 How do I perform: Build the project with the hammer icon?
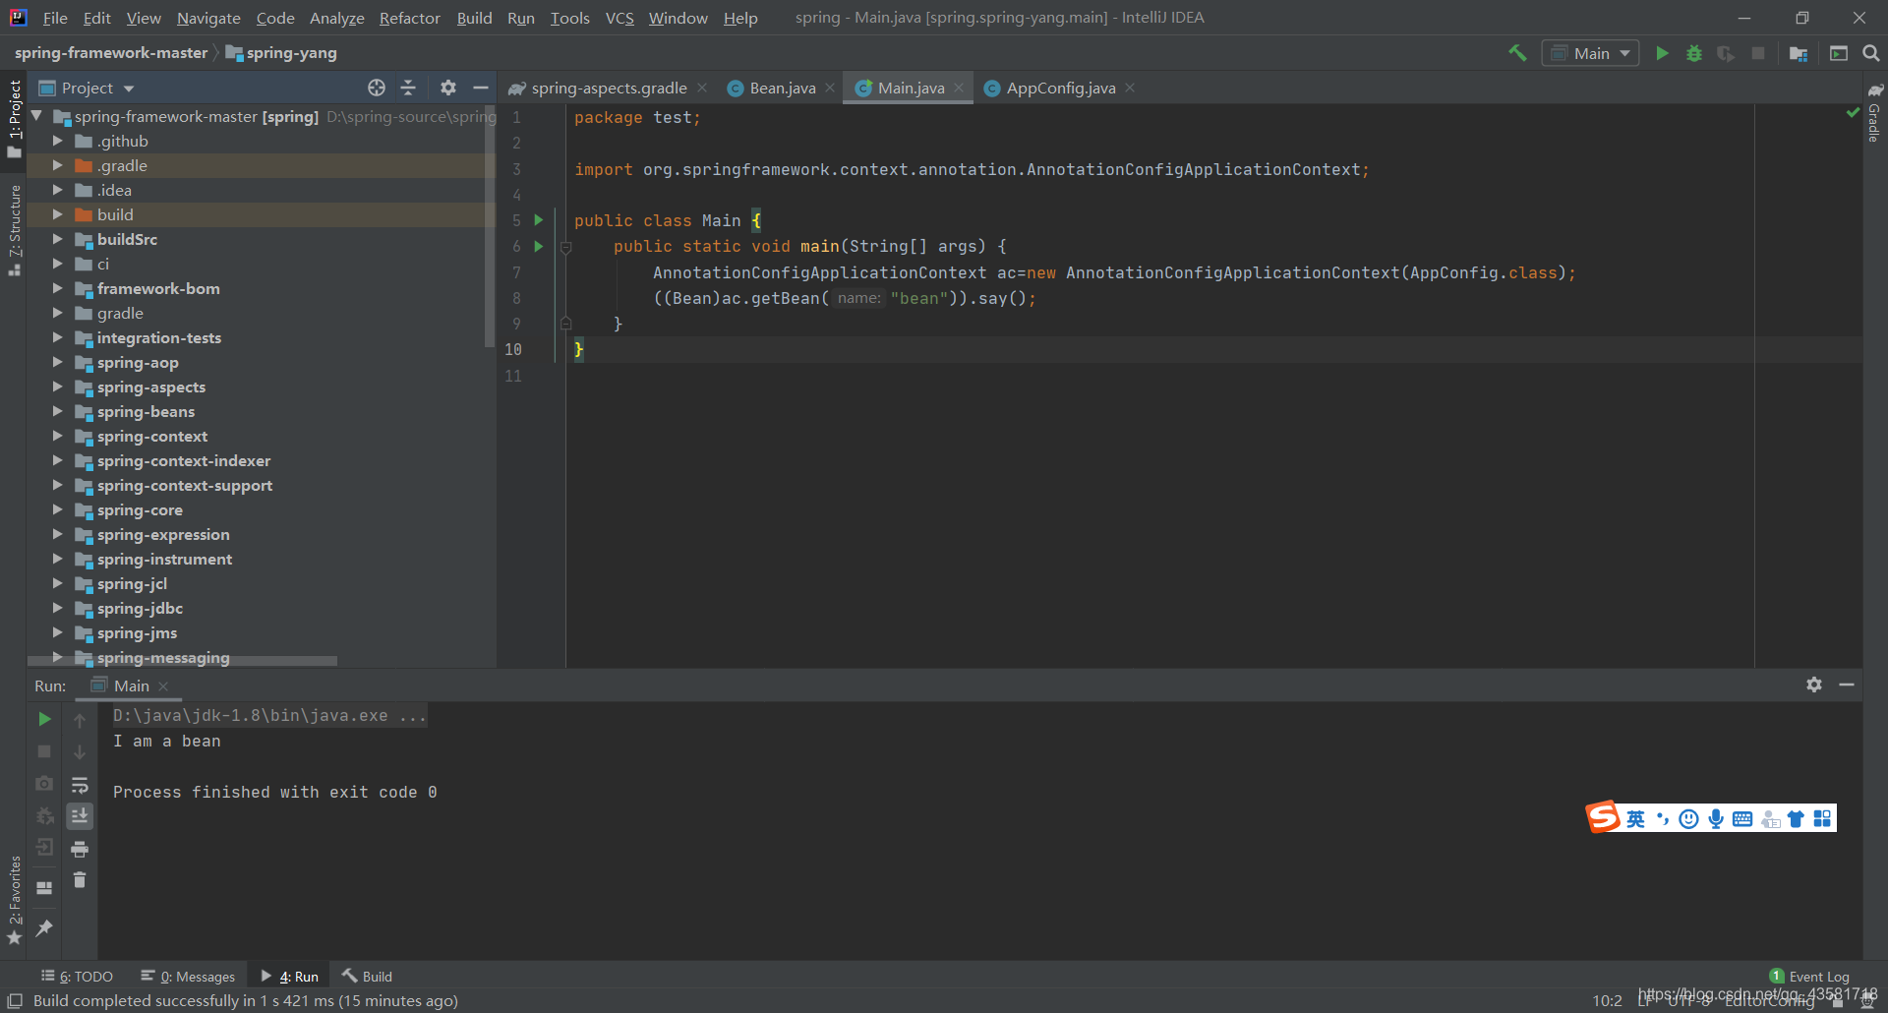(1517, 53)
